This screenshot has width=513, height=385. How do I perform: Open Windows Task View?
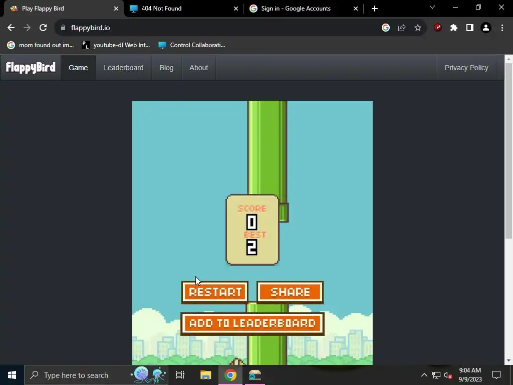click(180, 375)
